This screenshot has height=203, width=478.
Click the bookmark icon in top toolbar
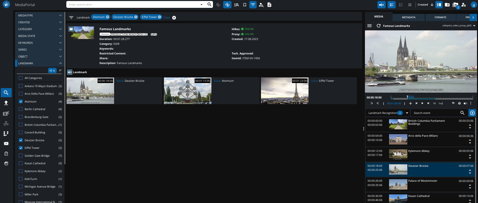pyautogui.click(x=244, y=5)
